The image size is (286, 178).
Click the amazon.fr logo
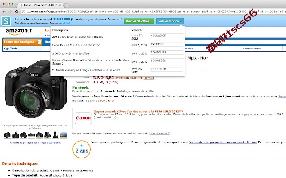(19, 32)
